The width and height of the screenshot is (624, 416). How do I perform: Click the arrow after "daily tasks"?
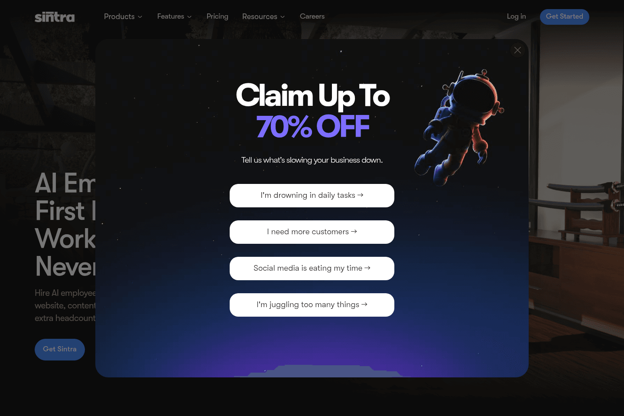360,195
